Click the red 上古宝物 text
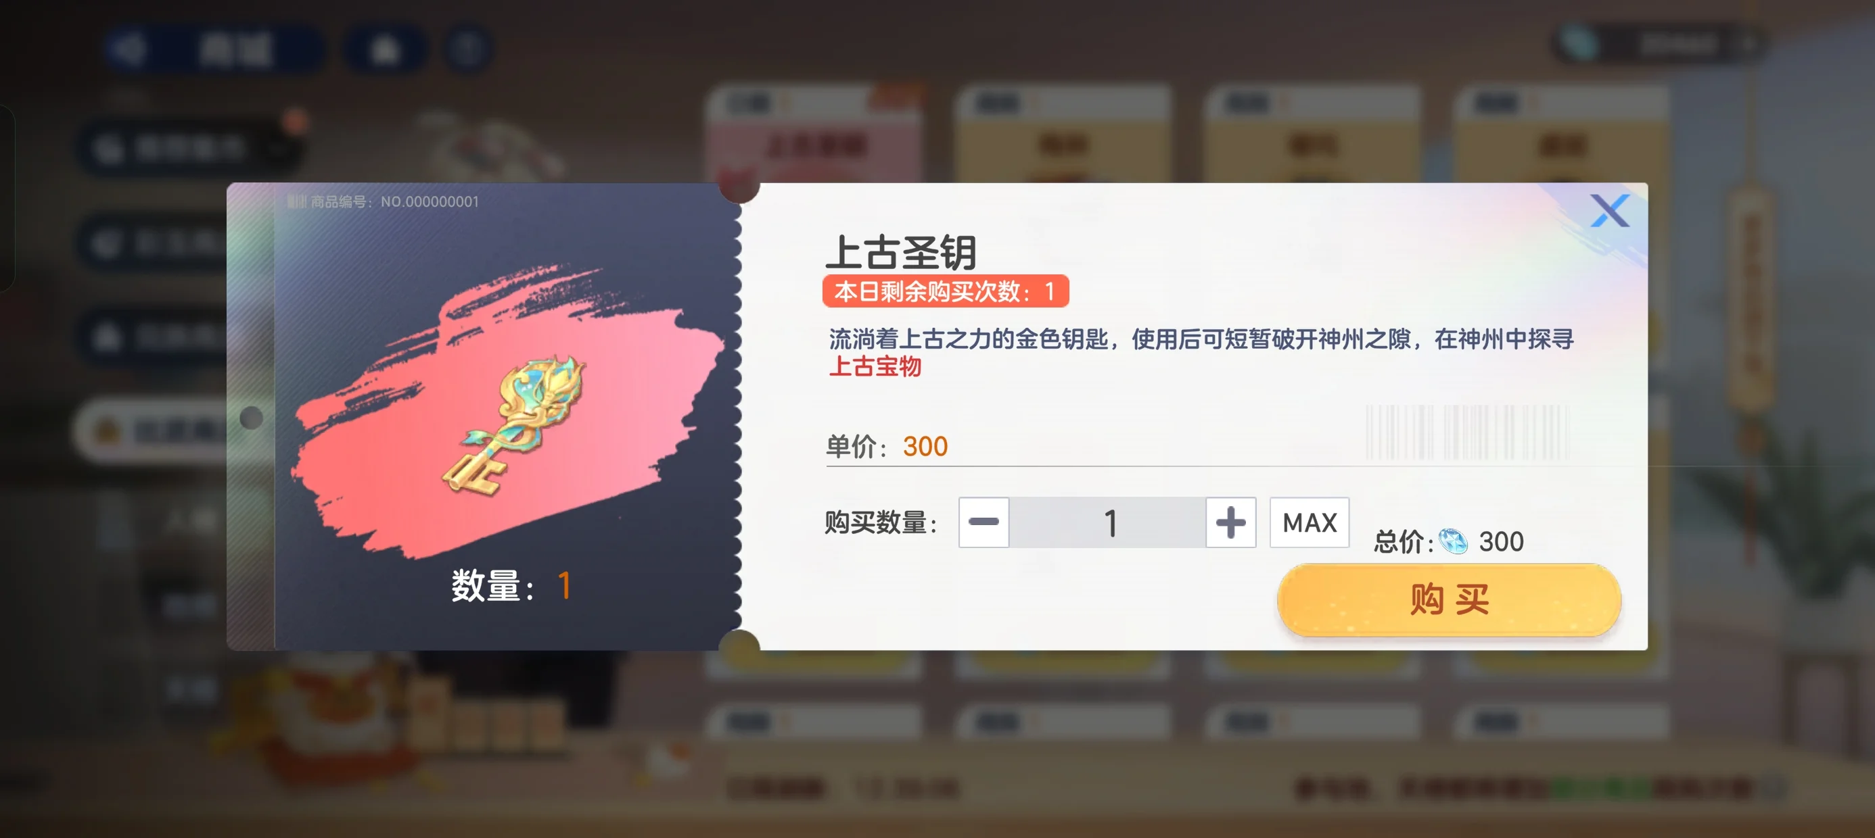 tap(875, 366)
